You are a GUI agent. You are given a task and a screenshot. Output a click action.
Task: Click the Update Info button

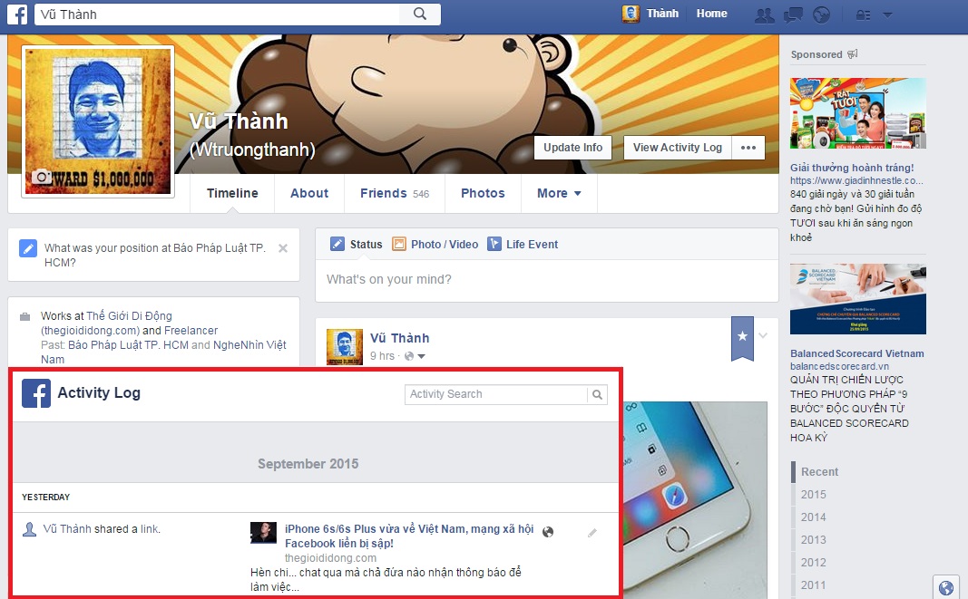coord(572,147)
